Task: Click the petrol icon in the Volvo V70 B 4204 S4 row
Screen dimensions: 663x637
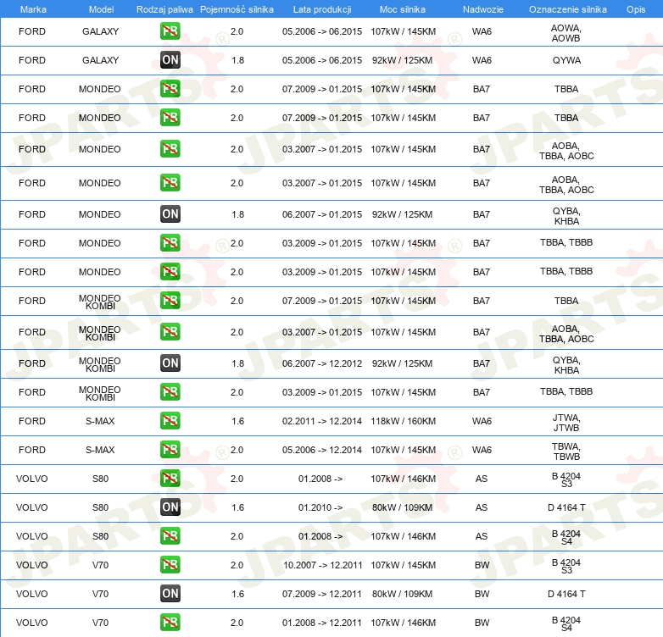Action: click(x=170, y=623)
